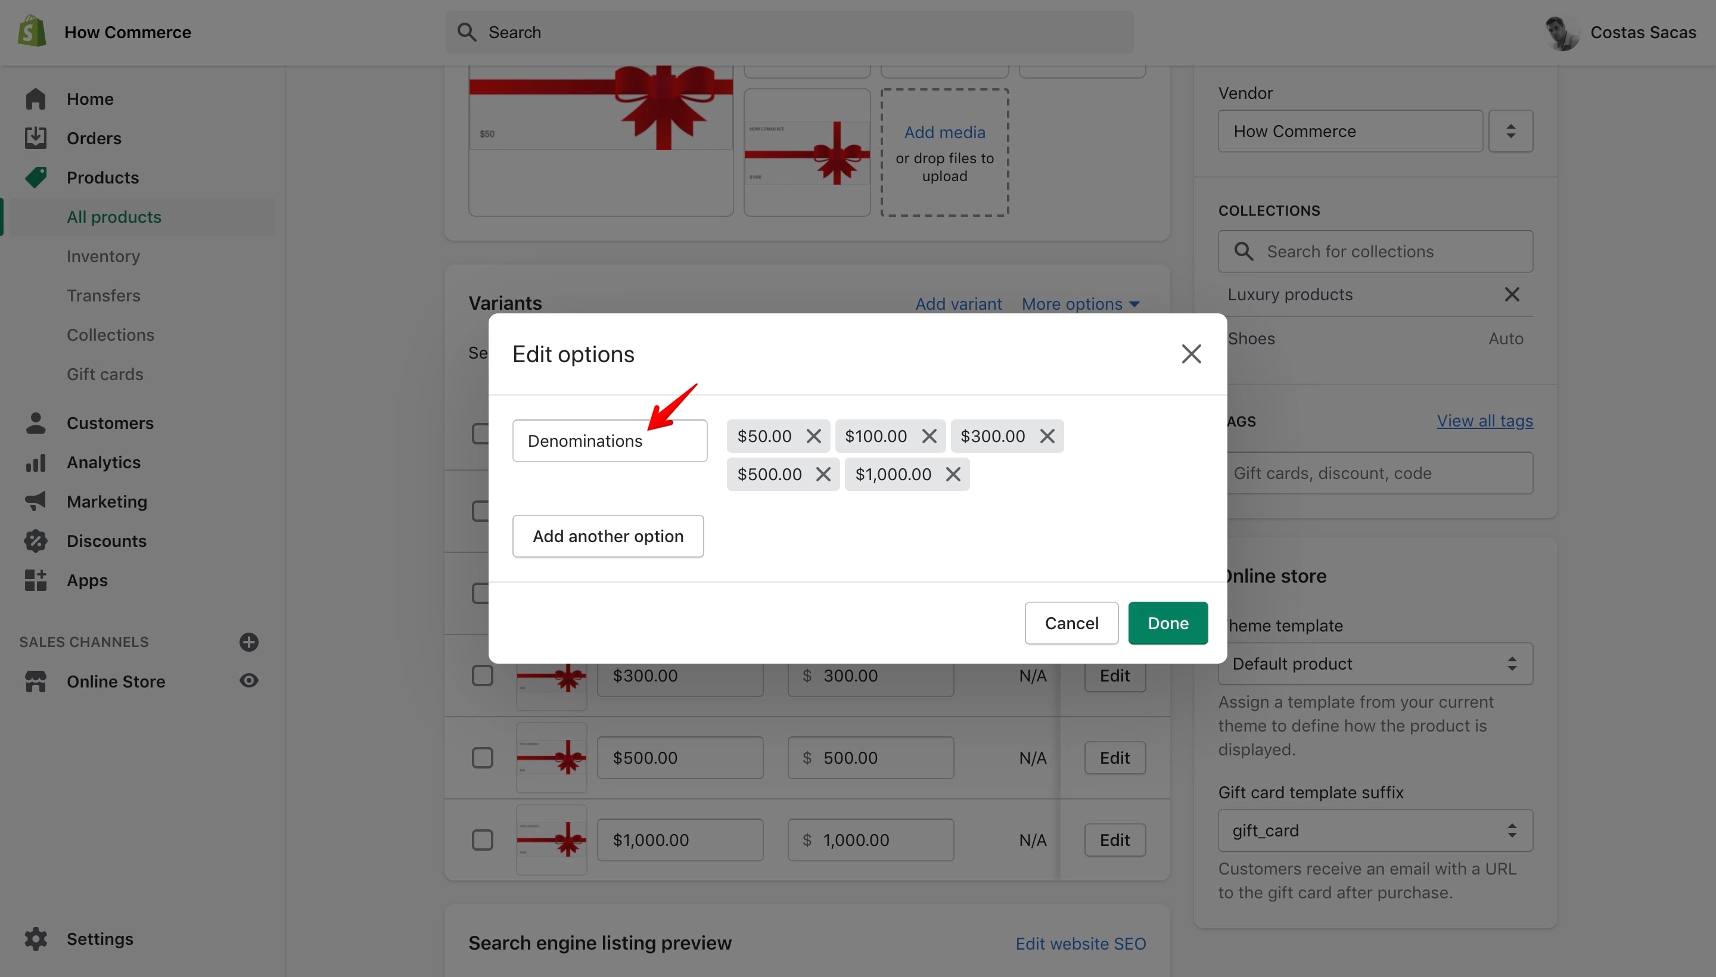1716x977 pixels.
Task: Click the Shopify logo icon
Action: click(x=32, y=32)
